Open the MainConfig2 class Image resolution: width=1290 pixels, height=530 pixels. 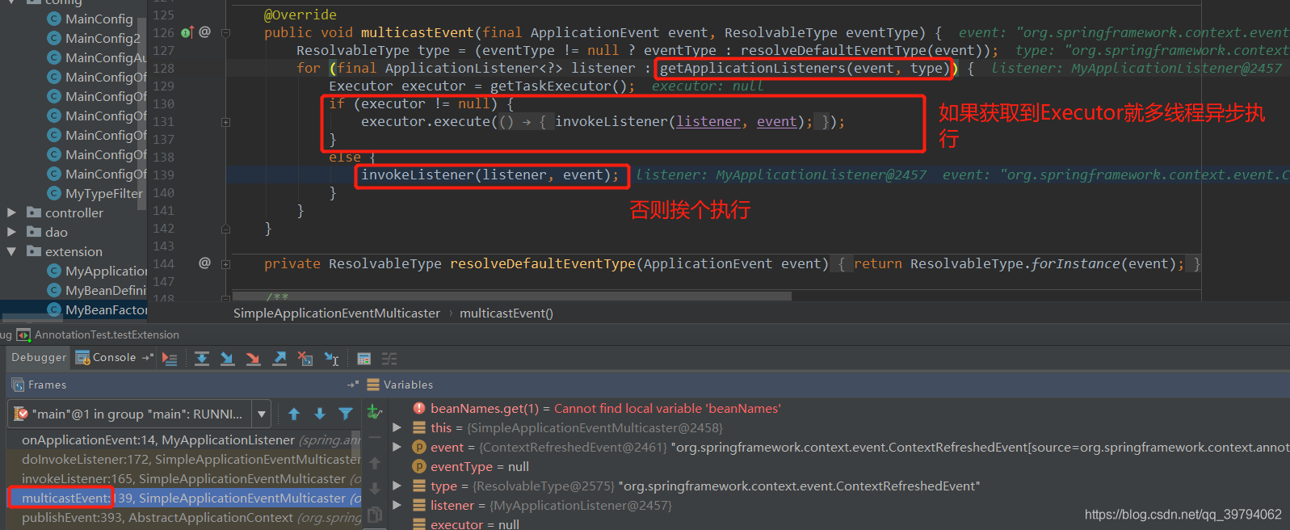[x=103, y=38]
